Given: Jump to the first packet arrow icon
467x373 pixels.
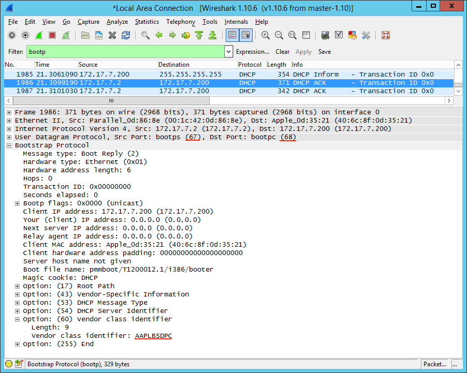Looking at the screenshot, I should pyautogui.click(x=199, y=35).
